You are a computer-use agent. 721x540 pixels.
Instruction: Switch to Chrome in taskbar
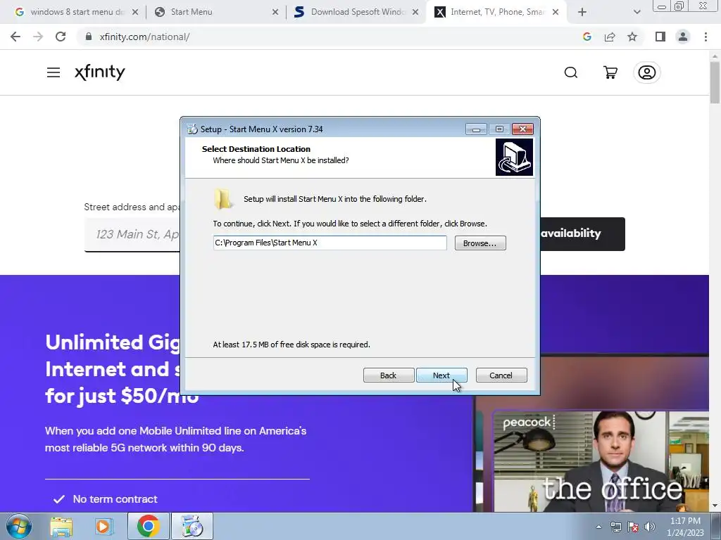click(x=148, y=526)
